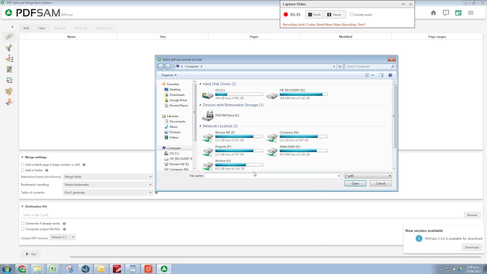Click Cancel in file dialog
The height and width of the screenshot is (274, 487).
click(x=380, y=183)
